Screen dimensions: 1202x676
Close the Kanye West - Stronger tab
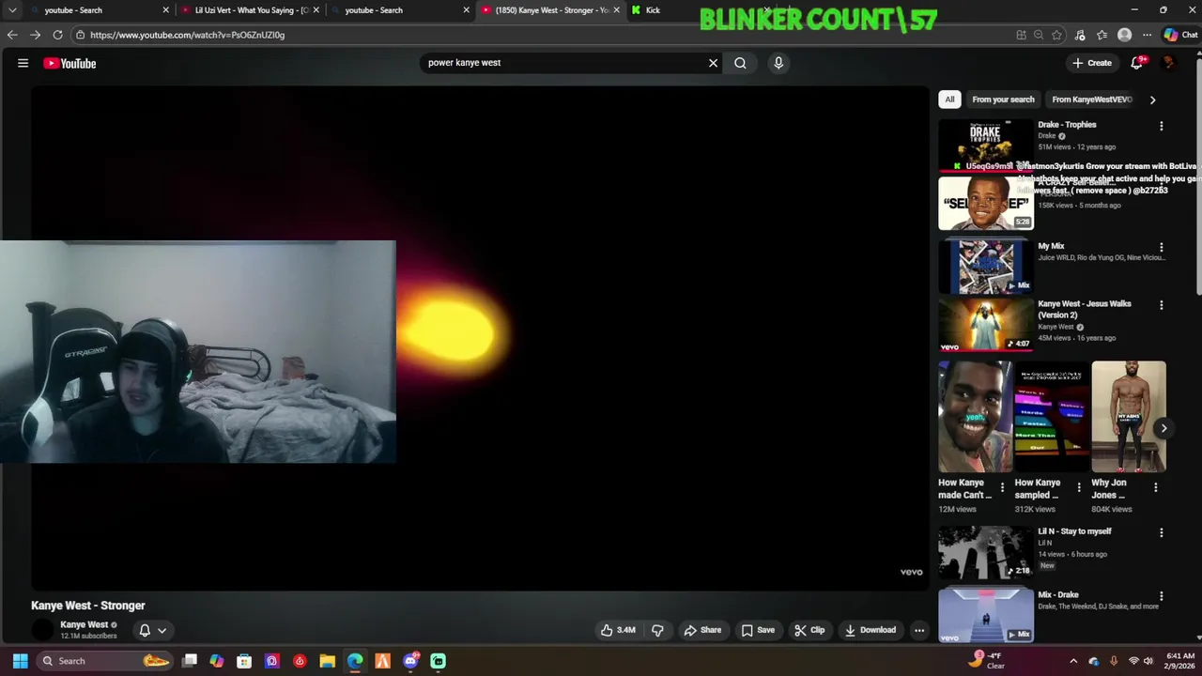616,10
